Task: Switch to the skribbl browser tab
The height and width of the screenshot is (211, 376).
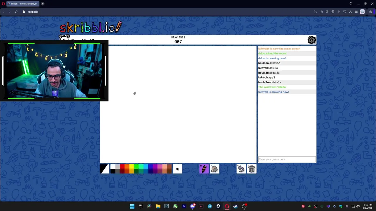Action: tap(22, 4)
